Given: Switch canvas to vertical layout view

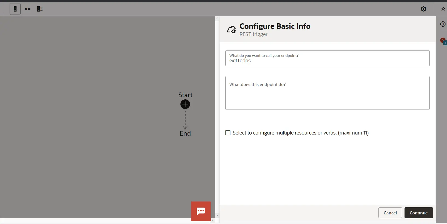Looking at the screenshot, I should coord(15,9).
